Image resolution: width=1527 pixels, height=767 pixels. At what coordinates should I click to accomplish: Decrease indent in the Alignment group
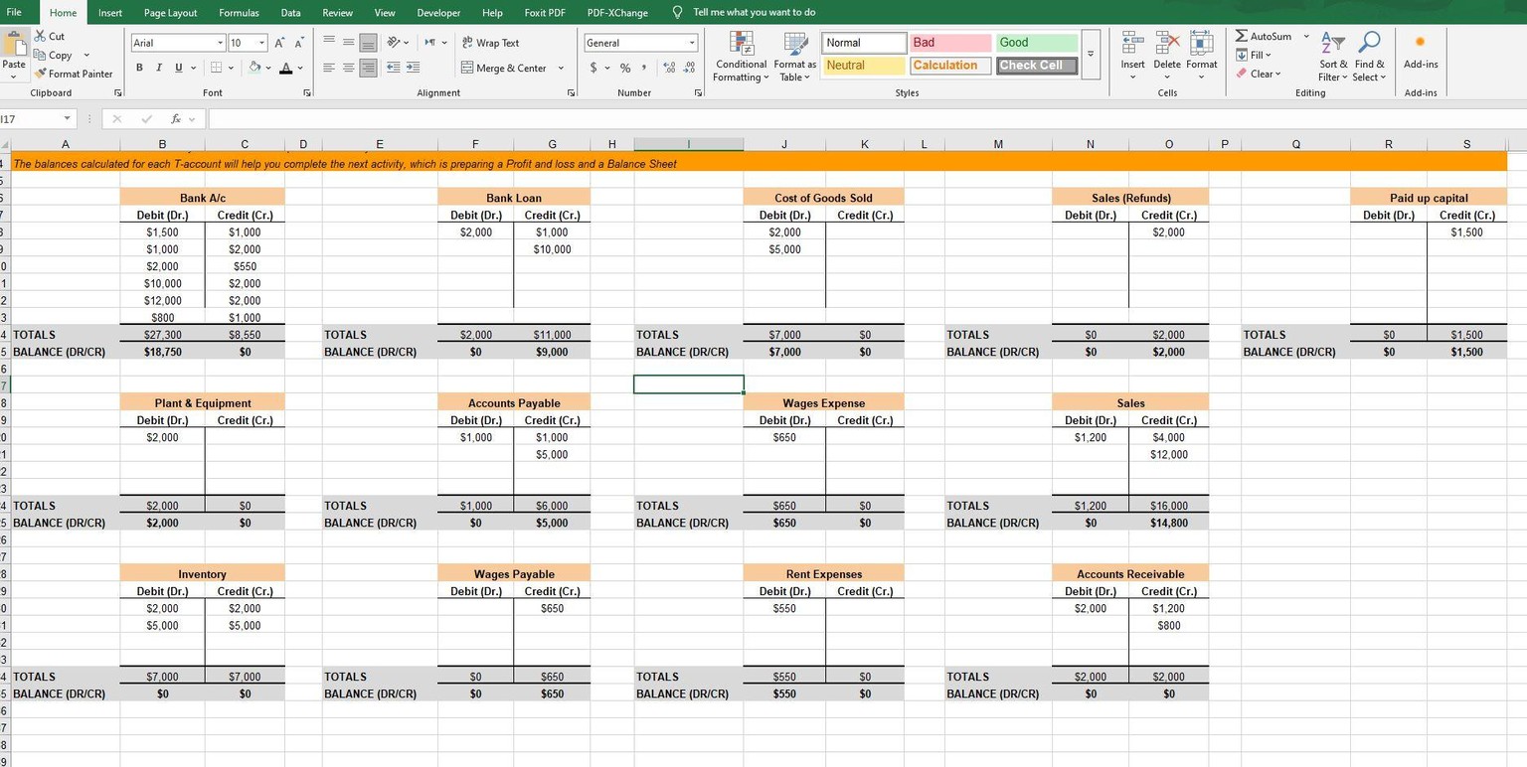394,68
